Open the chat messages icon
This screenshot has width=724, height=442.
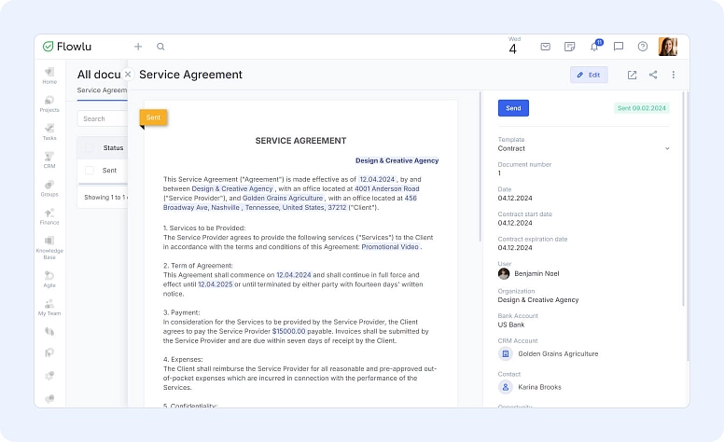[618, 47]
